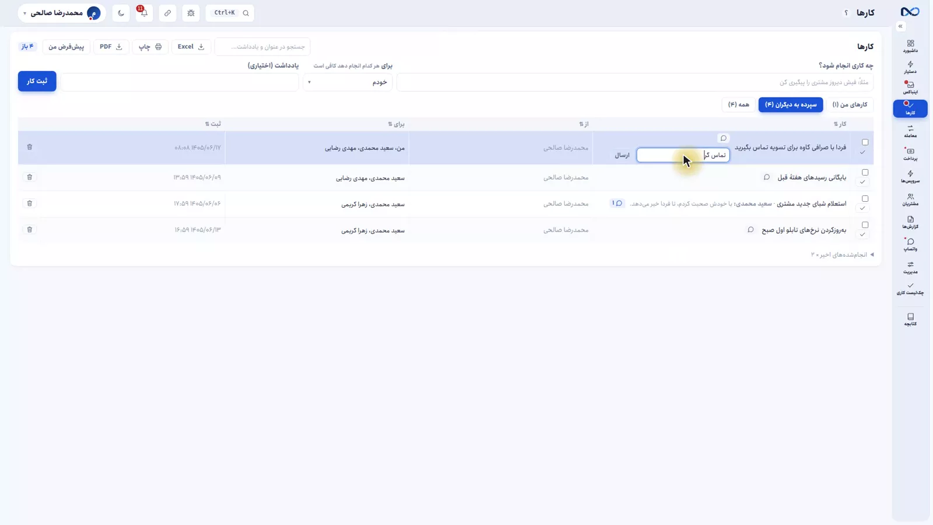Click the search field جستجو در عنوان

[x=262, y=47]
